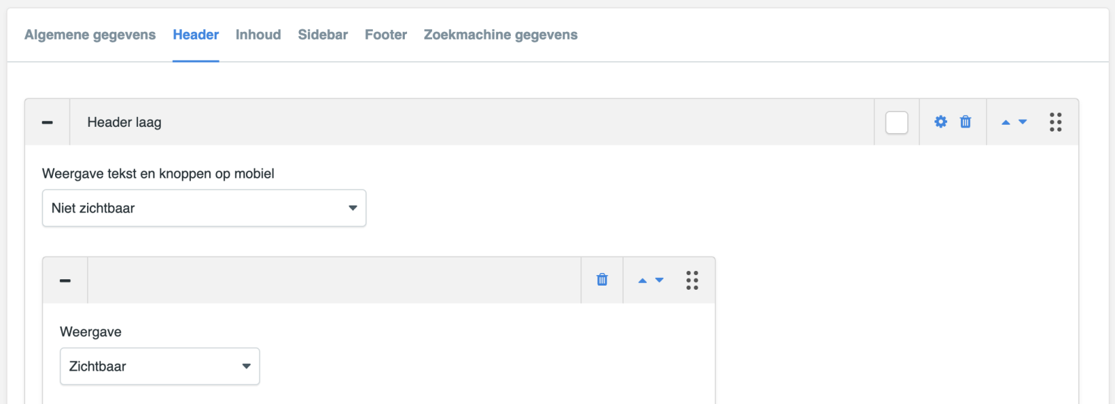Move Header laag block up

click(x=1006, y=122)
